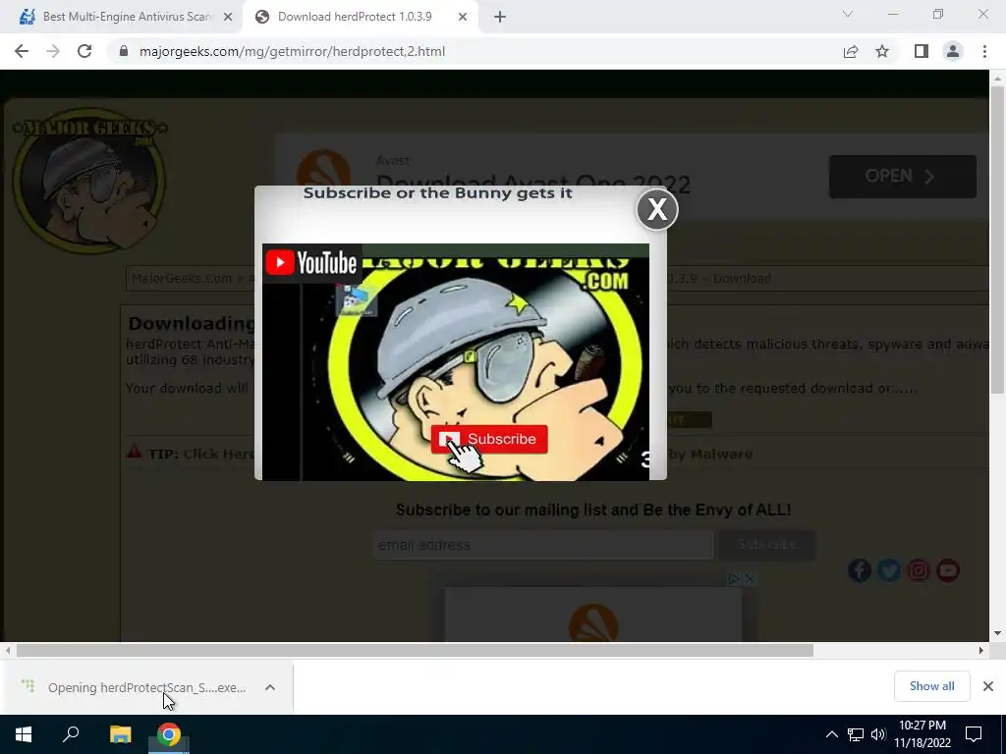Image resolution: width=1006 pixels, height=754 pixels.
Task: Click the mailing list SUBSCRIBE button
Action: (767, 545)
